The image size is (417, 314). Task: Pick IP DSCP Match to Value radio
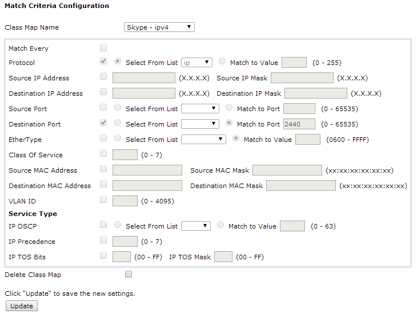[220, 225]
